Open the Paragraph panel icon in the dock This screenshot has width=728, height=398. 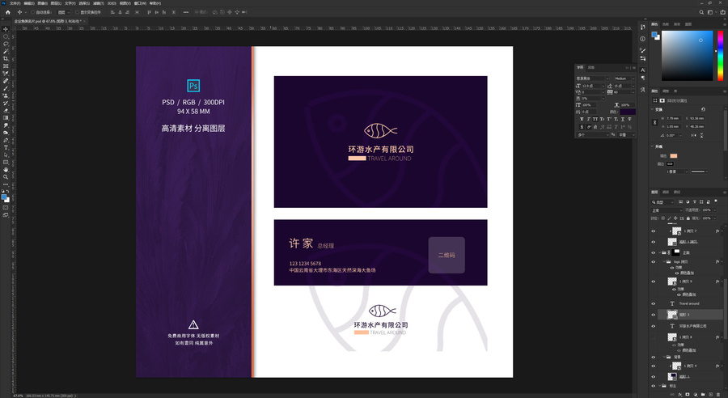[642, 78]
